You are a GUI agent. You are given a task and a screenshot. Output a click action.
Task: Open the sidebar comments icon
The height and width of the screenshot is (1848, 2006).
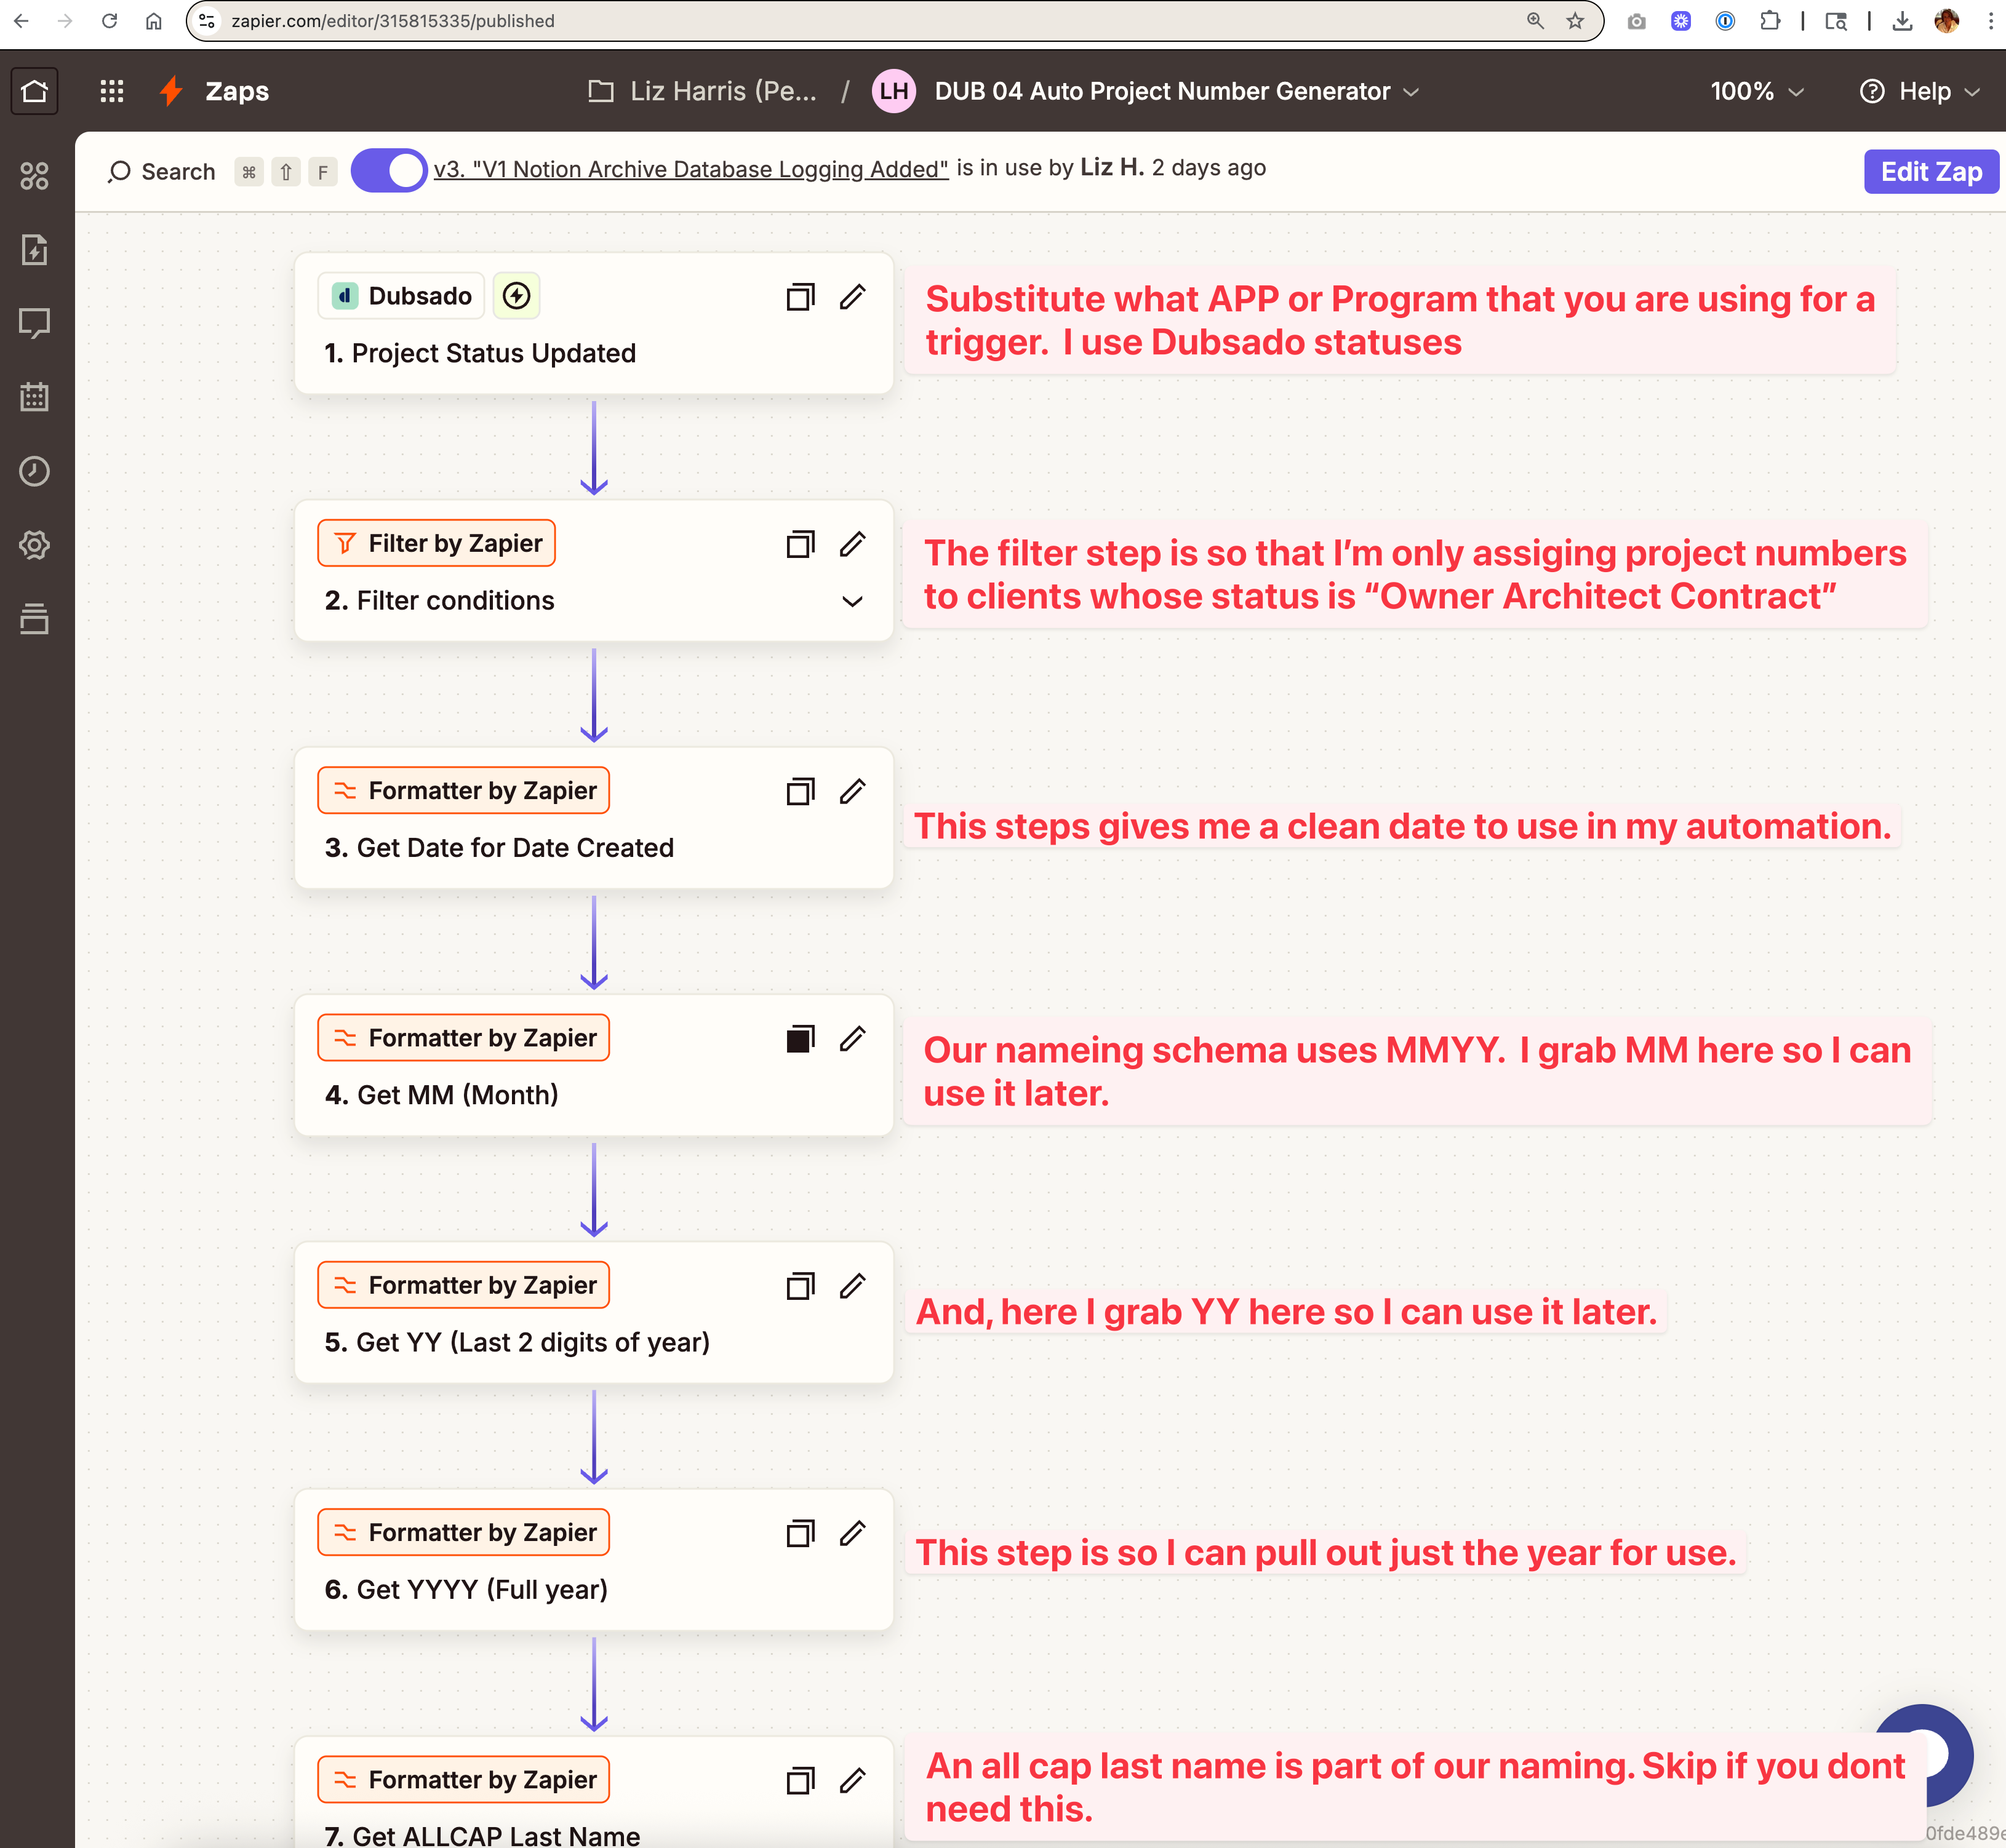click(x=35, y=324)
